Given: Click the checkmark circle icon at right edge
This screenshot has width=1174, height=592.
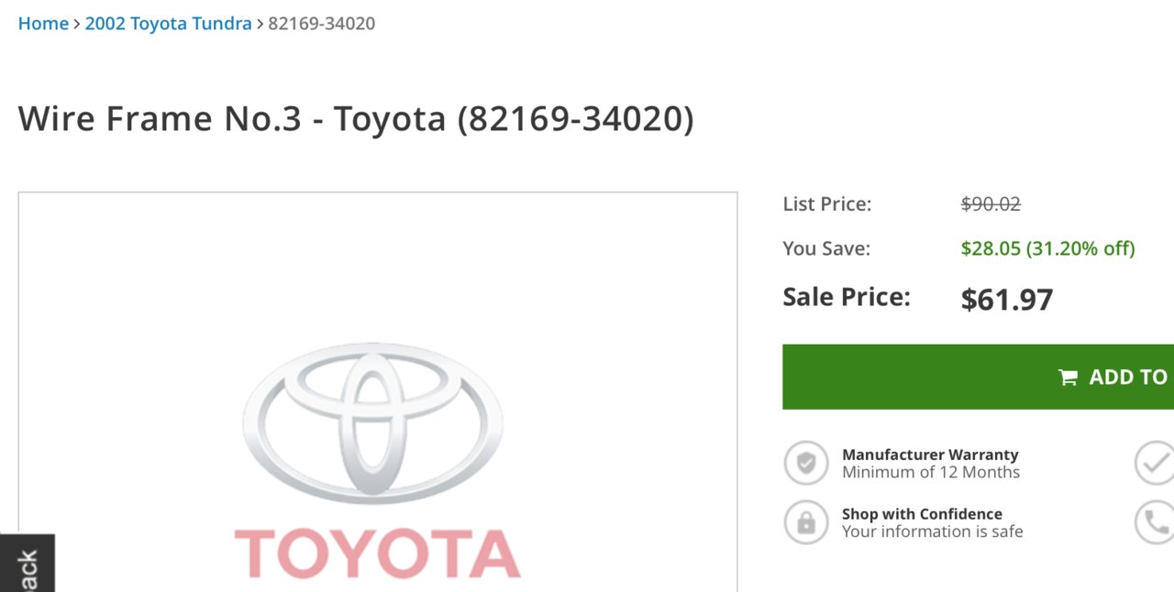Looking at the screenshot, I should point(1155,463).
